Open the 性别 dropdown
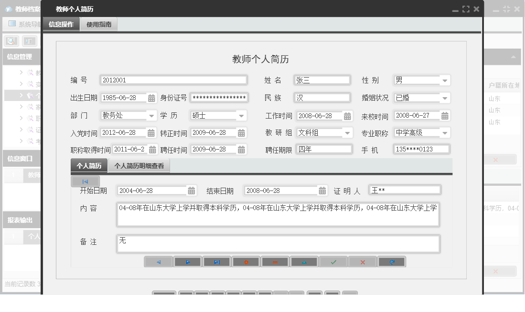The width and height of the screenshot is (525, 312). pyautogui.click(x=445, y=81)
